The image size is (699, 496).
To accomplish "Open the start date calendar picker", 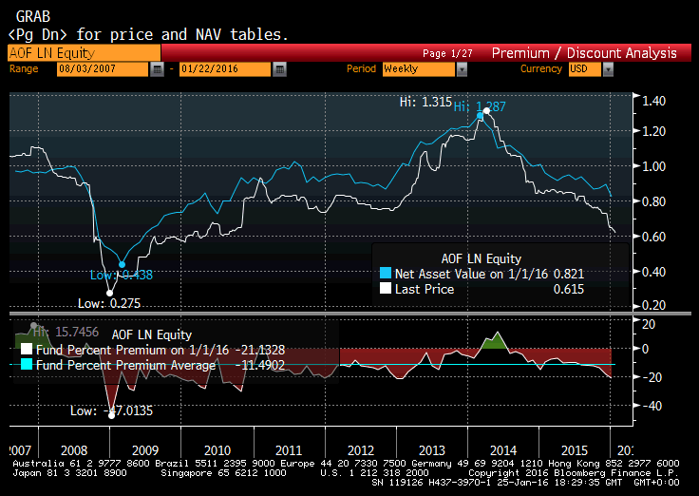I will [157, 69].
